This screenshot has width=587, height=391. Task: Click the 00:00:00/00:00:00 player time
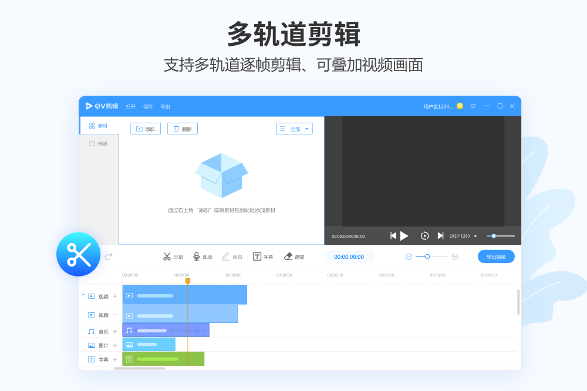[x=348, y=237]
